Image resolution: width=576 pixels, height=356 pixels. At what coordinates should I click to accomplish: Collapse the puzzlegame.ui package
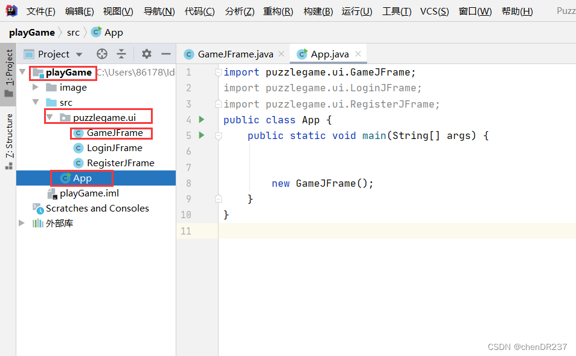[x=50, y=117]
